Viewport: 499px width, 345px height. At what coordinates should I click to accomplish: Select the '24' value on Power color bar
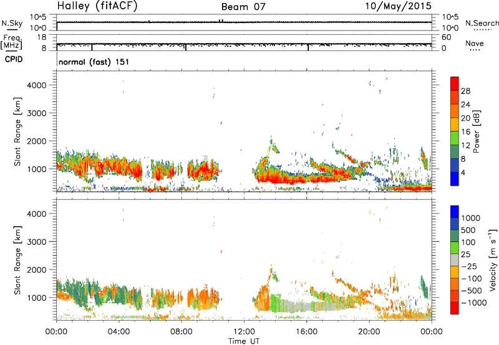[x=465, y=105]
